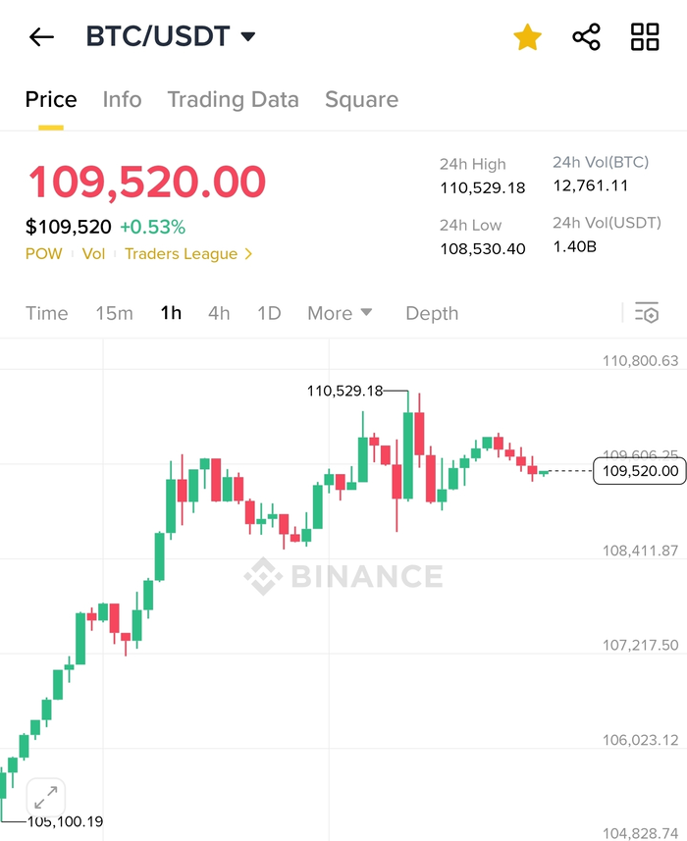Tap the back arrow icon
The height and width of the screenshot is (841, 687).
[x=41, y=37]
